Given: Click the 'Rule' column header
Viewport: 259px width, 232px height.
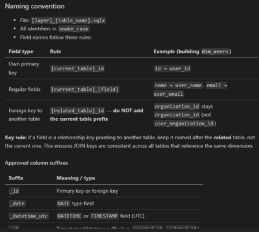Looking at the screenshot, I should pos(56,51).
